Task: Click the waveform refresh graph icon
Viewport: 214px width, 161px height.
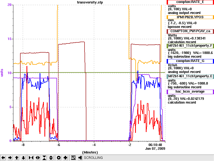Action: tap(73, 158)
